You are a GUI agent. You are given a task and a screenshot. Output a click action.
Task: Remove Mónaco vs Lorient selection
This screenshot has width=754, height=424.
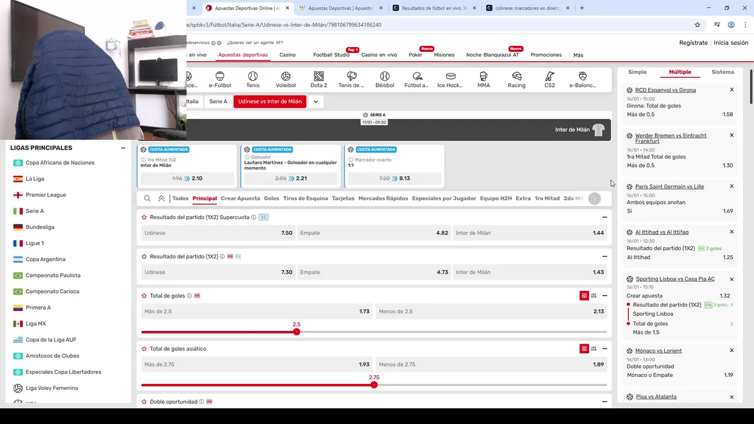[732, 350]
